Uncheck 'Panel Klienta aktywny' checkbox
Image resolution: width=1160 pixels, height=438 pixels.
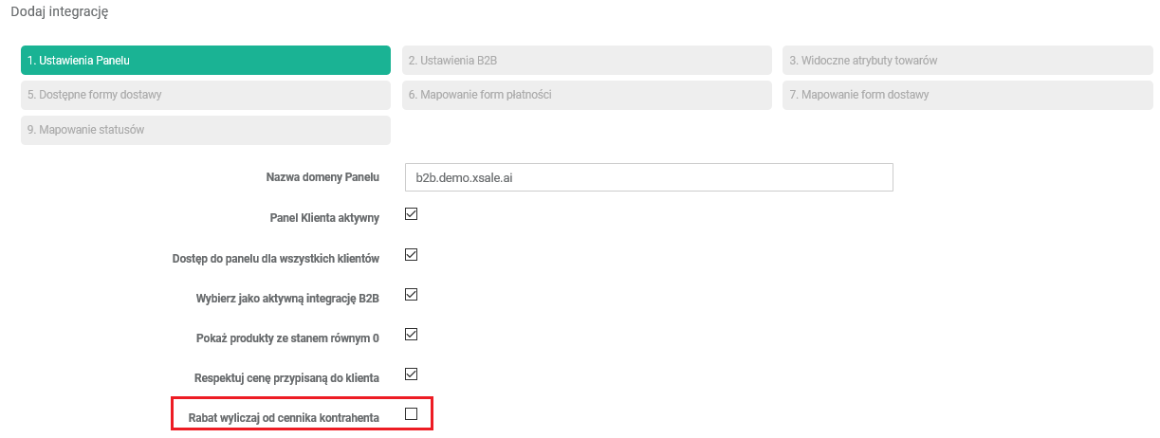point(412,214)
